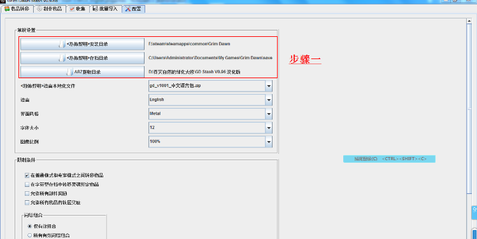
Task: Enable moving soulbound items checkbox
Action: (x=27, y=184)
